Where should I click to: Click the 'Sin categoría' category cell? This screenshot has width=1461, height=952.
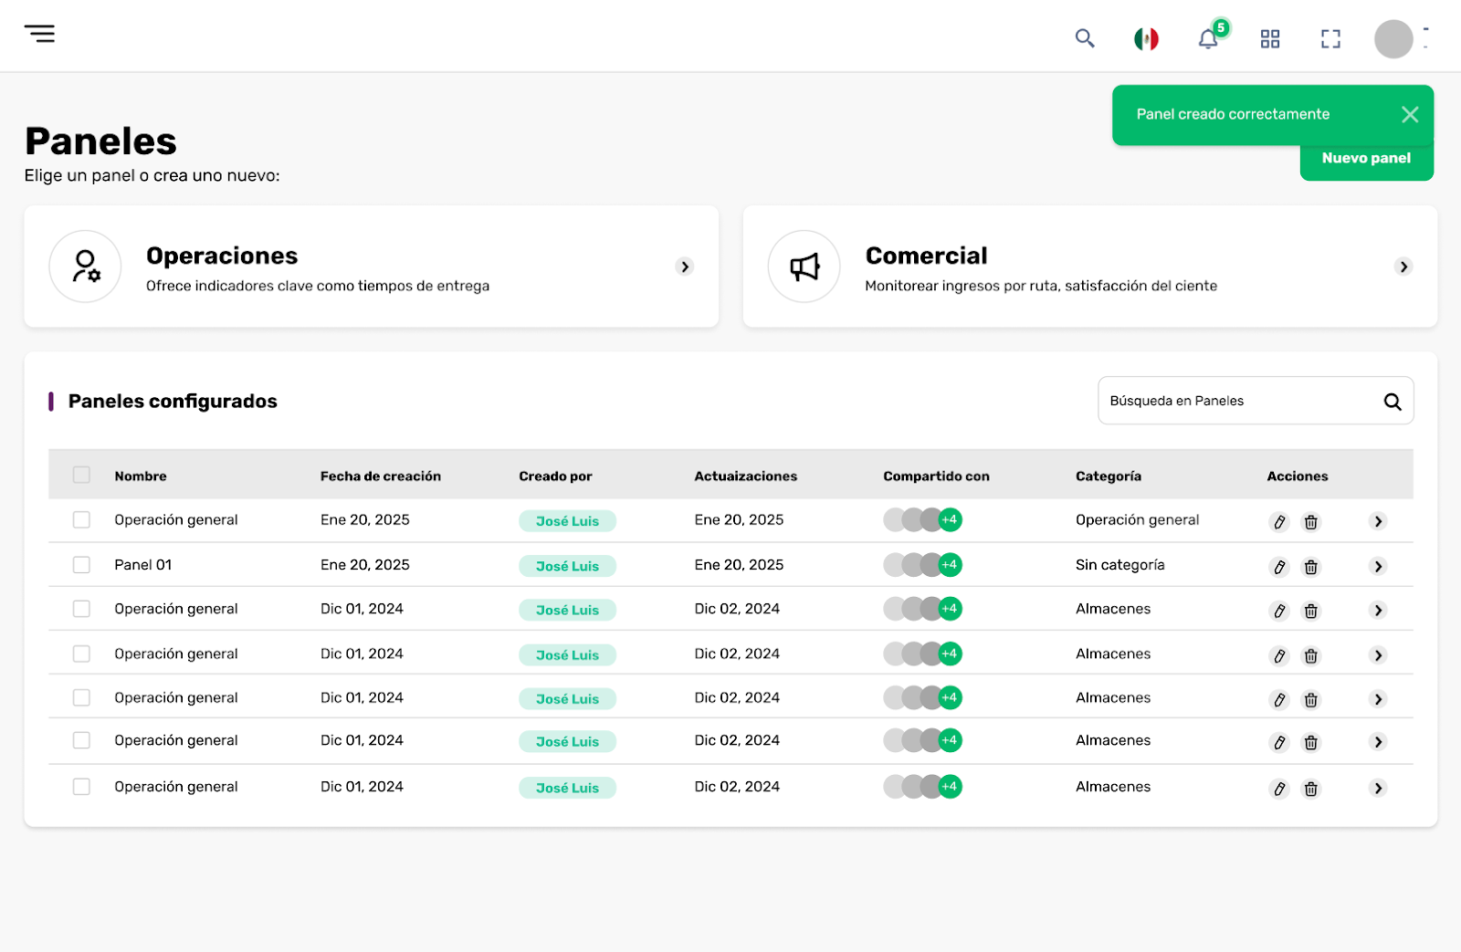point(1119,565)
